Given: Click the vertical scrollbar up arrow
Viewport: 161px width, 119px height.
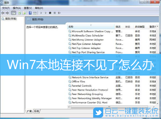Looking at the screenshot, I should [158, 26].
